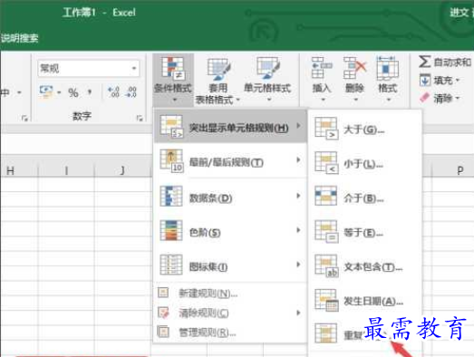Open Cell Styles (单元格样式) gallery
The height and width of the screenshot is (357, 474).
tap(267, 79)
